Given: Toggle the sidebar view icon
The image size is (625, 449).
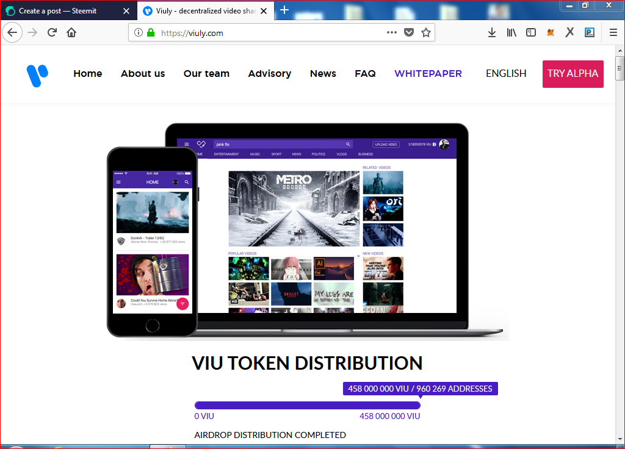Looking at the screenshot, I should [x=531, y=33].
